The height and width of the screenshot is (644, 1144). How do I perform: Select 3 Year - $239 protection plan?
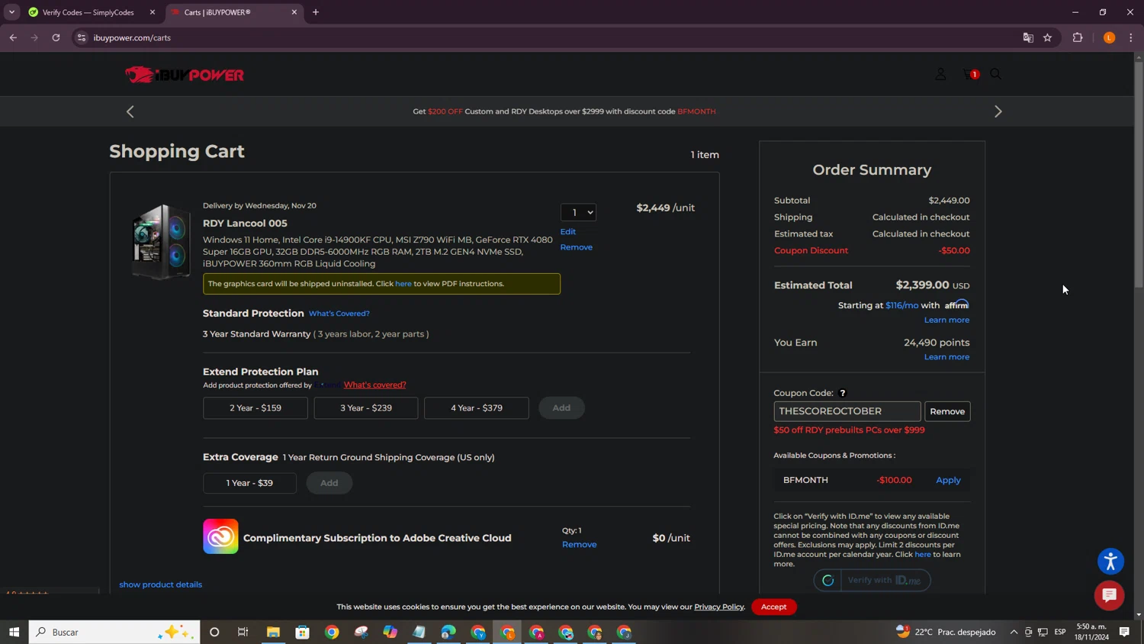[x=366, y=408]
